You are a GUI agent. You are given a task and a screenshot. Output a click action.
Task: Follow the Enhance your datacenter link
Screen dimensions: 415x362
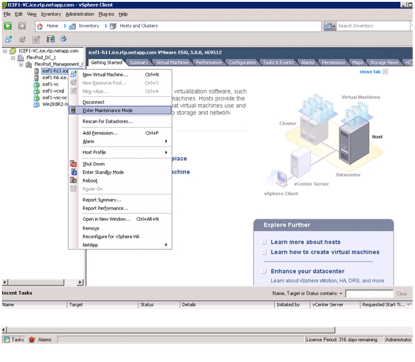pyautogui.click(x=308, y=271)
